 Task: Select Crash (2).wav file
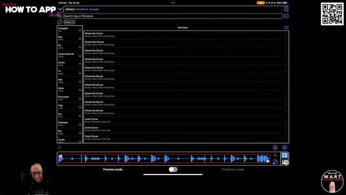pos(186,129)
